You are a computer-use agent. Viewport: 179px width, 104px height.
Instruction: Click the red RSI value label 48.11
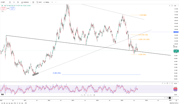point(175,89)
